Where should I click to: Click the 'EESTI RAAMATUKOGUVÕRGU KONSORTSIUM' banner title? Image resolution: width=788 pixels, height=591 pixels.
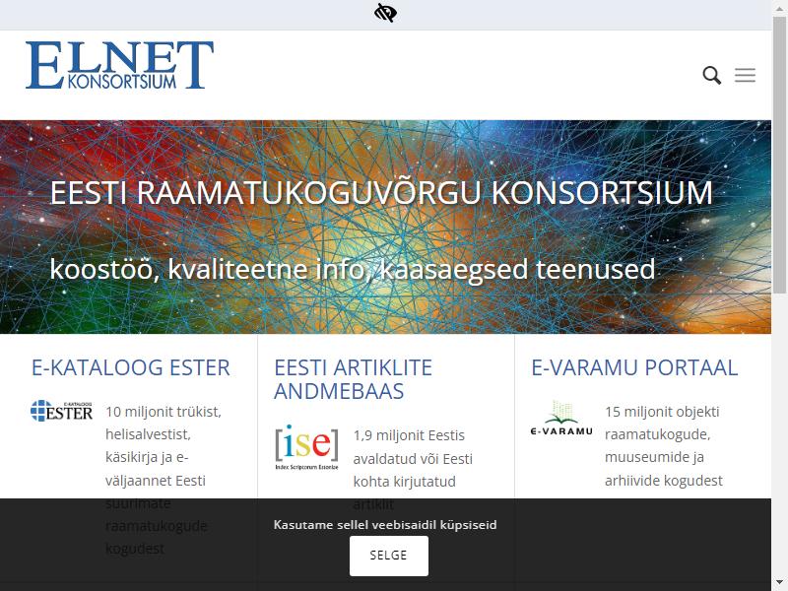[381, 192]
